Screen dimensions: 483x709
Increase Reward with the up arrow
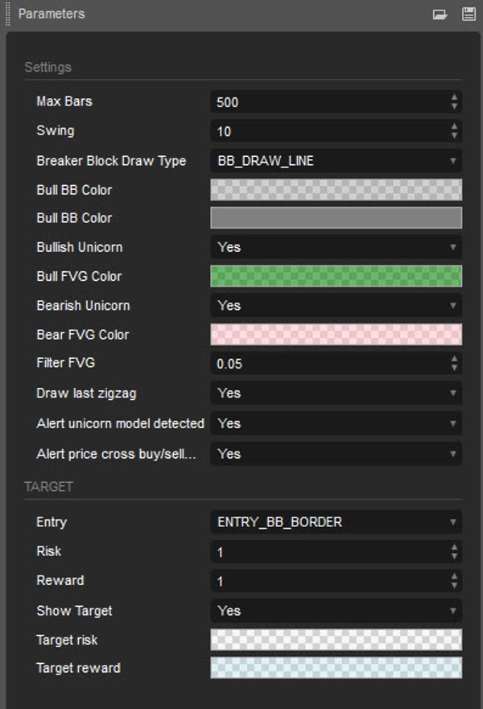pos(454,576)
